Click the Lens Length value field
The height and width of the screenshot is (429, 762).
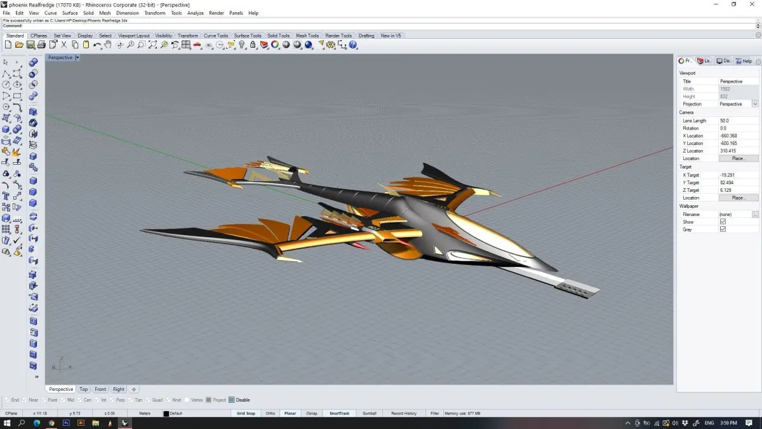[x=739, y=120]
